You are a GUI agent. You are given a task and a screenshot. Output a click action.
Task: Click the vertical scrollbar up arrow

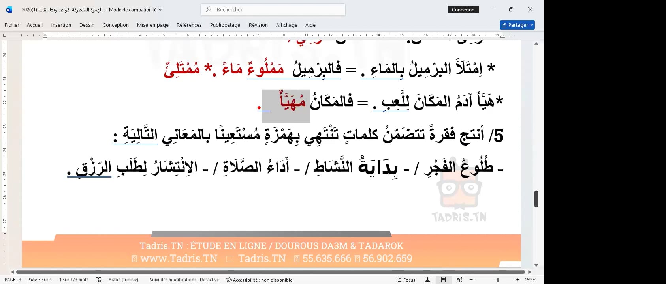pyautogui.click(x=536, y=43)
